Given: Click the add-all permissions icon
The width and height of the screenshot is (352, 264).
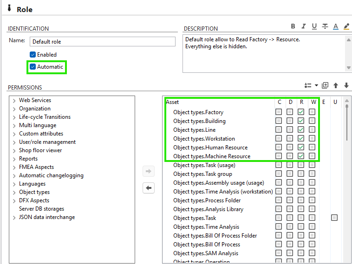Looking at the screenshot, I should [325, 85].
